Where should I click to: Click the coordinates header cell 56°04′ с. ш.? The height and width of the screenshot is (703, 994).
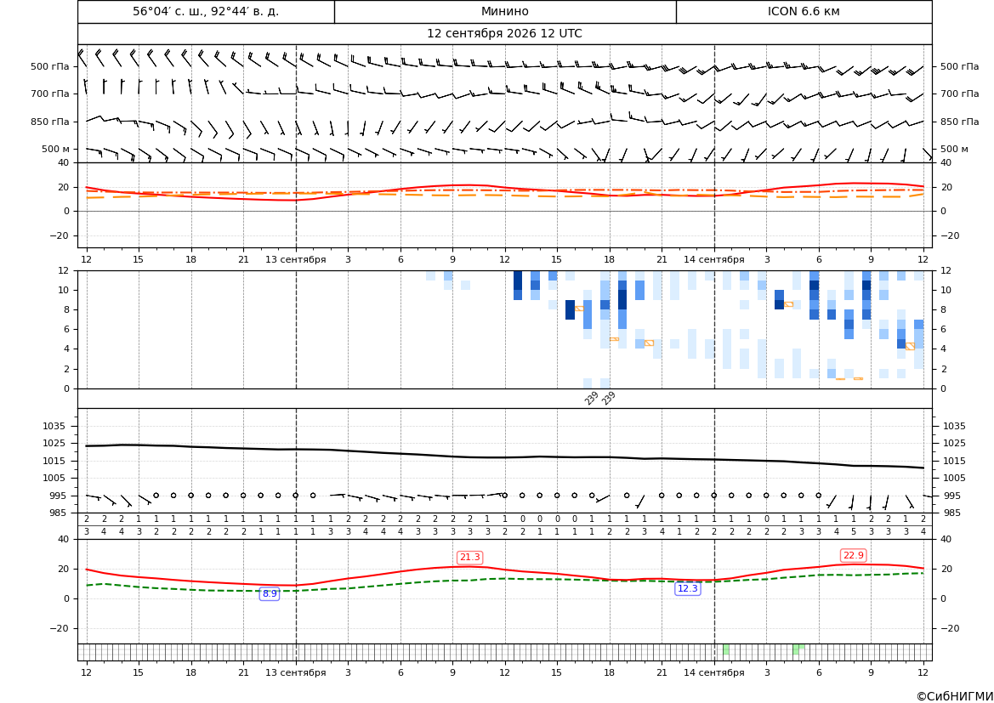coord(206,11)
